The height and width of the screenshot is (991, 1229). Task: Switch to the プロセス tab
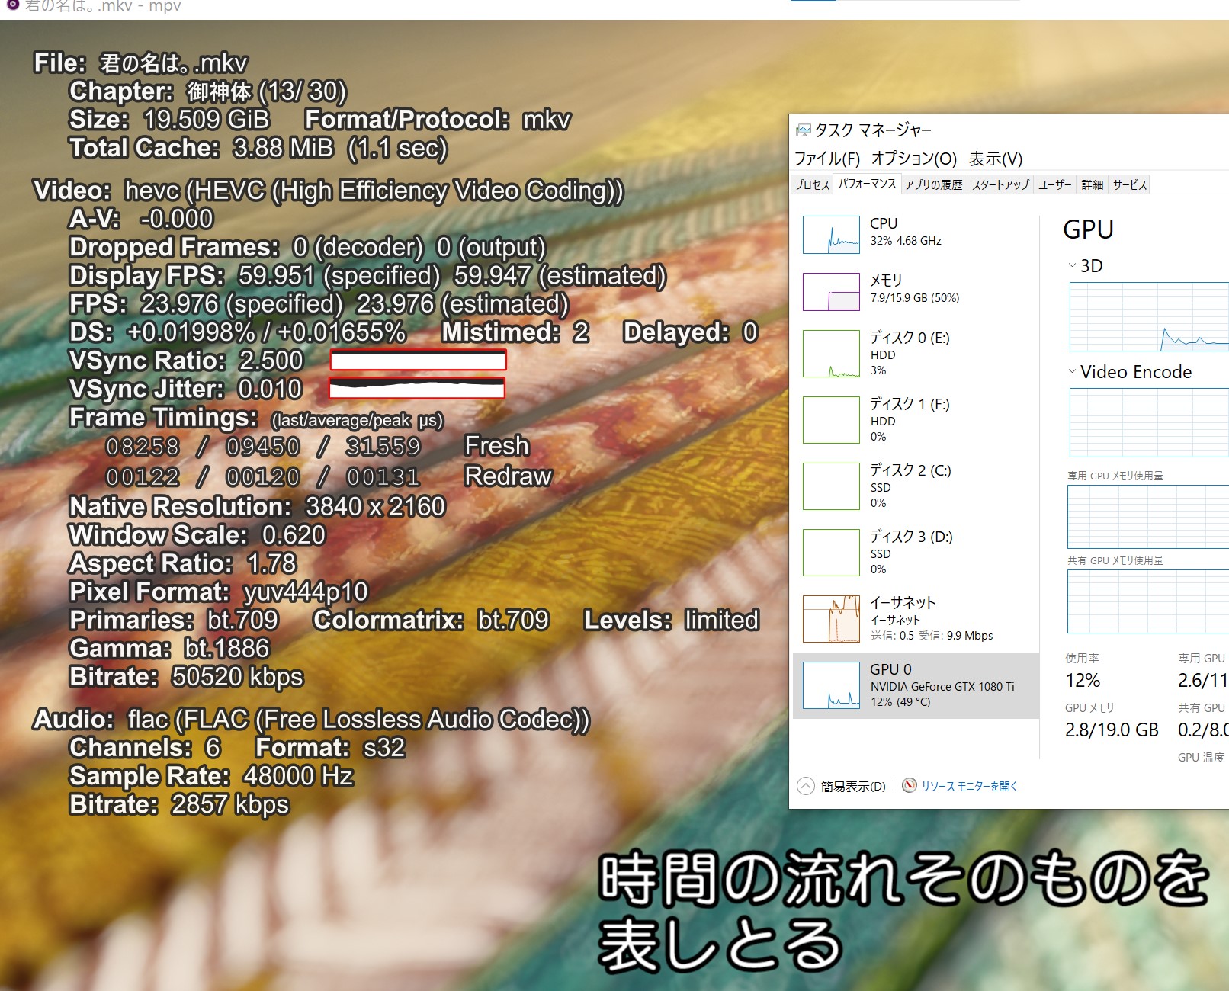tap(812, 184)
